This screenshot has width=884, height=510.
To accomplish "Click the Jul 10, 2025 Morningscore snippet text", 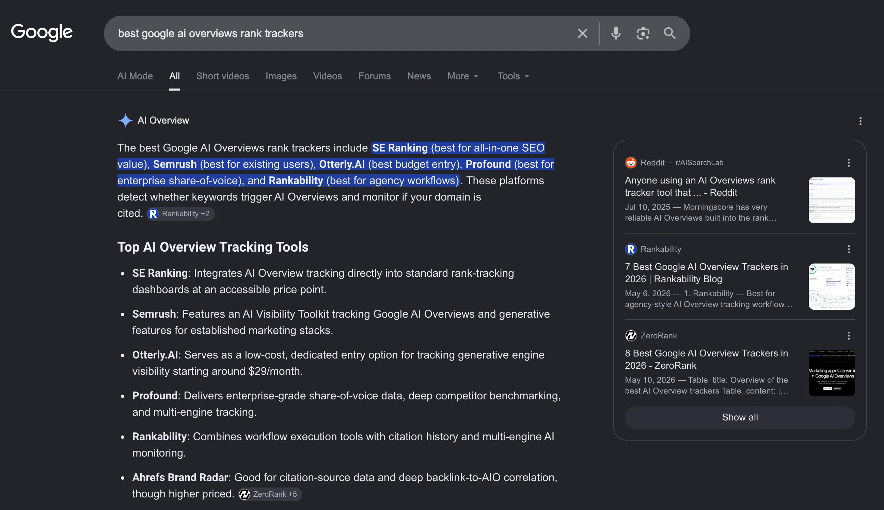I will click(x=700, y=213).
